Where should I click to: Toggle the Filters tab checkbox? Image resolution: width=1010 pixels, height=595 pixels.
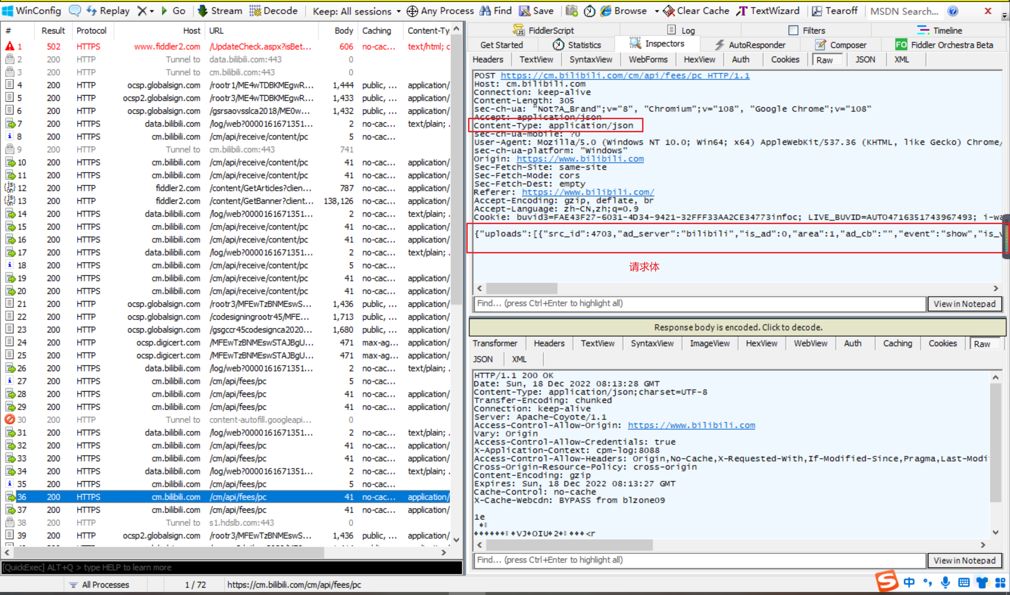[793, 31]
